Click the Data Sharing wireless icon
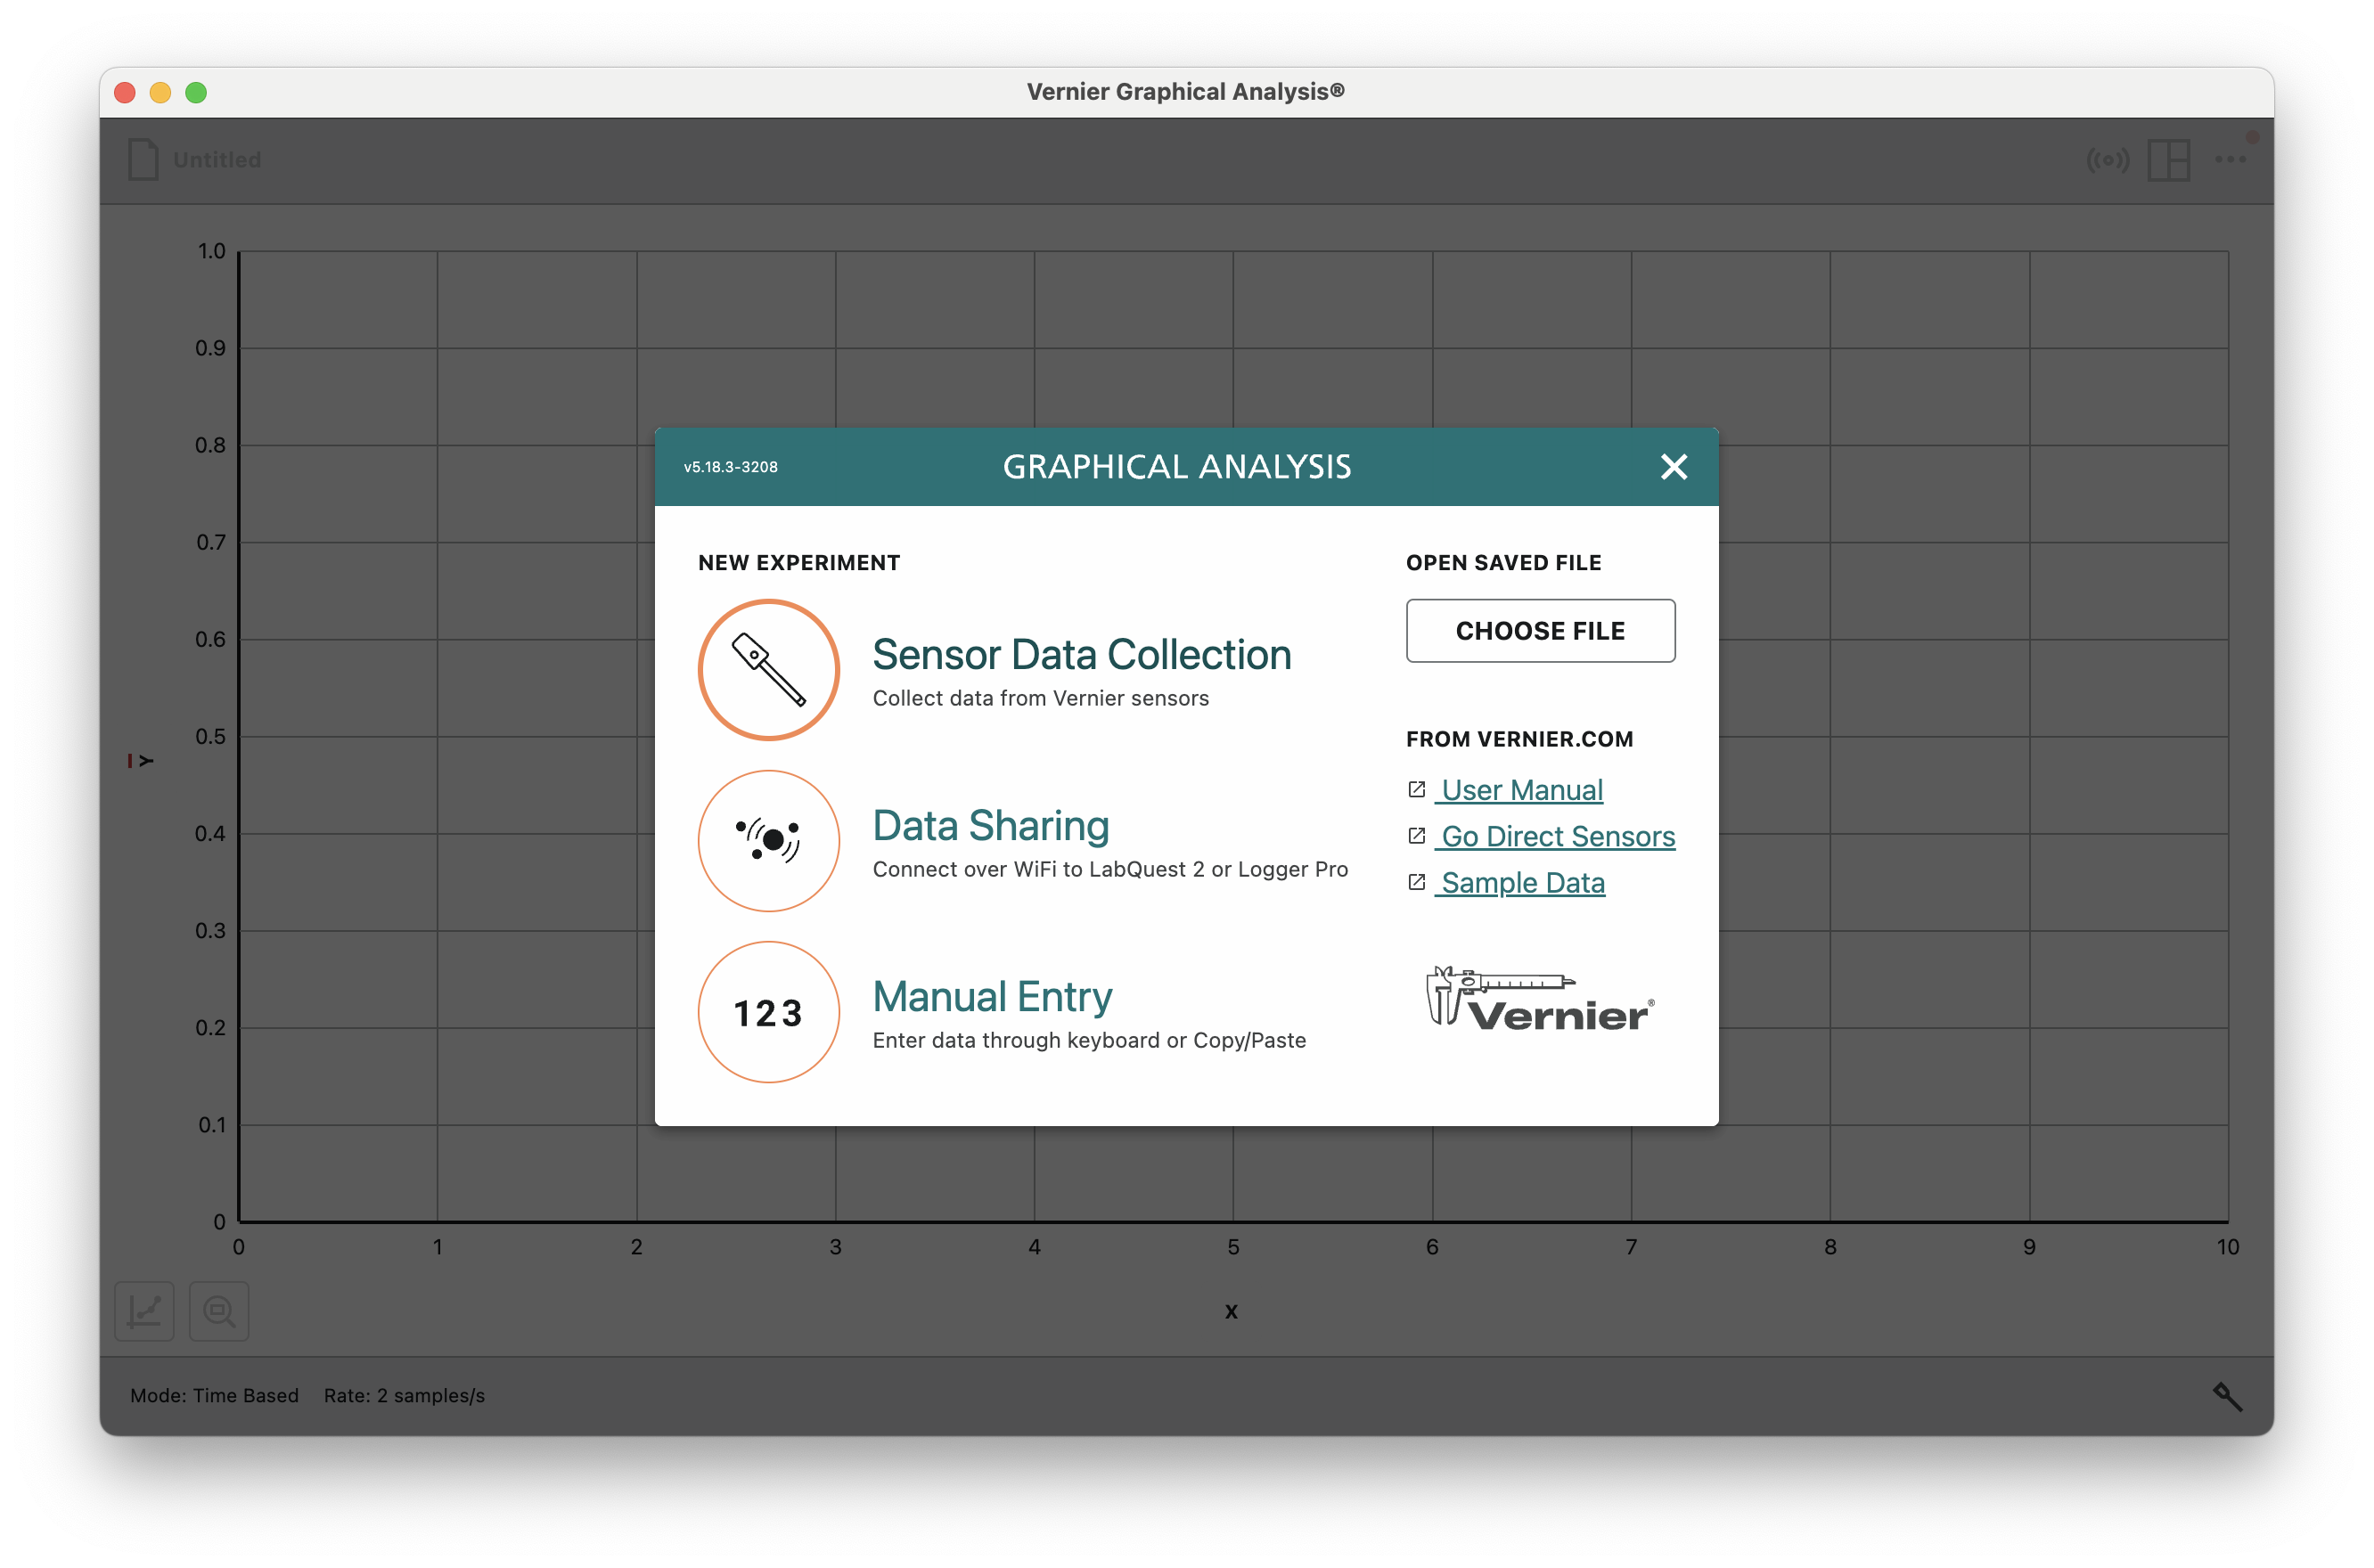The image size is (2374, 1568). pyautogui.click(x=768, y=841)
